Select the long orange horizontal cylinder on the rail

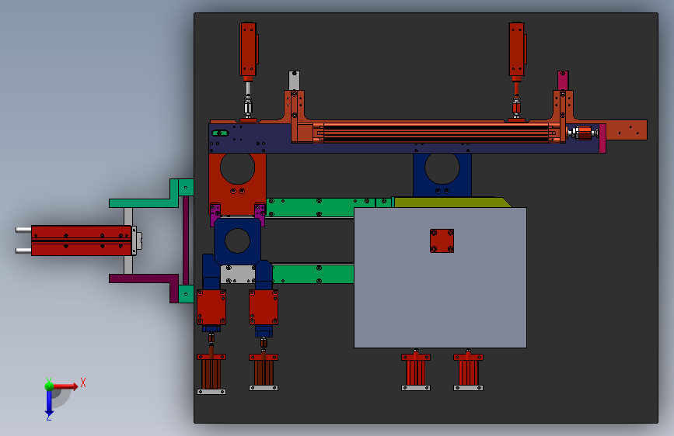[436, 133]
